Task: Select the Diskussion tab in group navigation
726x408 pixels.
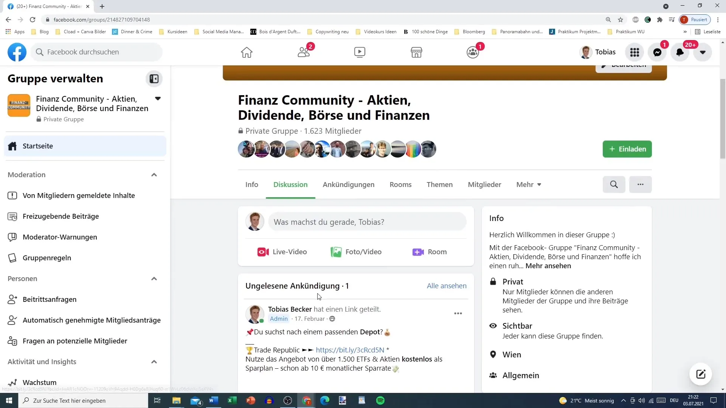Action: tap(292, 185)
